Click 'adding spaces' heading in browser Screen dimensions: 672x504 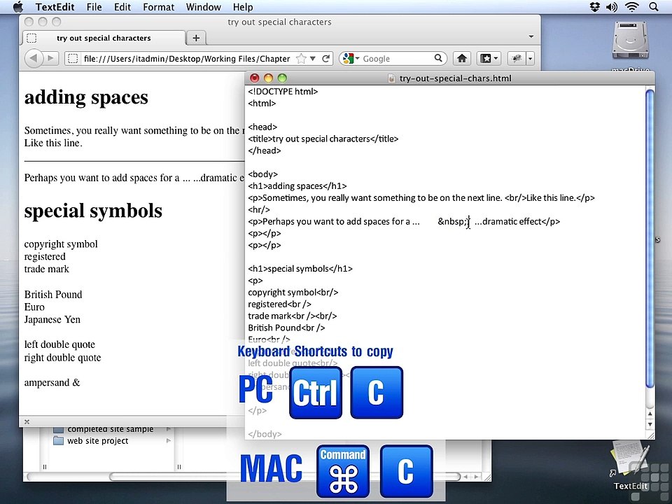[86, 97]
